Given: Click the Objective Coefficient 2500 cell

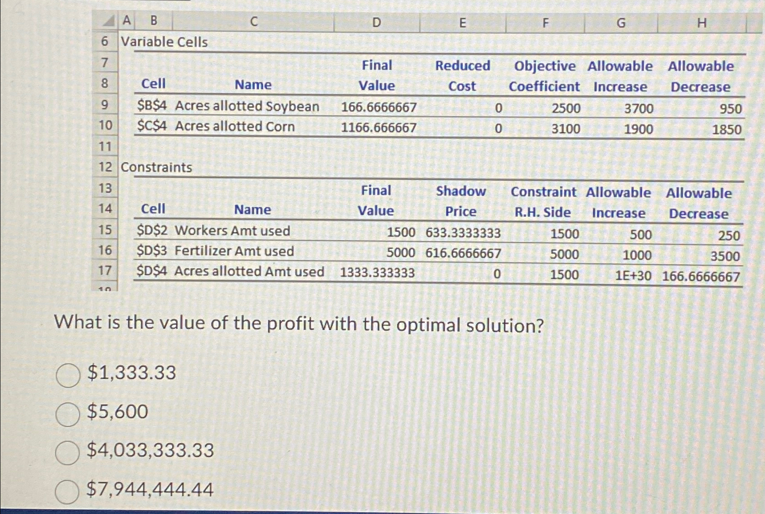Looking at the screenshot, I should (566, 107).
